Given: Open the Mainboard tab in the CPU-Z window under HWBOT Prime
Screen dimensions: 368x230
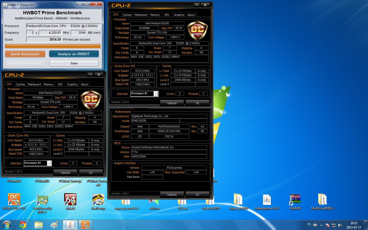Looking at the screenshot, I should pyautogui.click(x=34, y=84).
